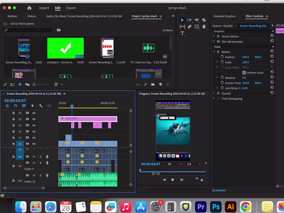Open the Edit menu in the menu bar

(x=58, y=8)
